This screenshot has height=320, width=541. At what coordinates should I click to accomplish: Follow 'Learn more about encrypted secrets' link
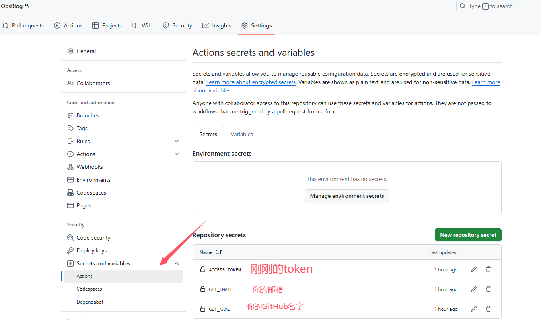coord(251,82)
